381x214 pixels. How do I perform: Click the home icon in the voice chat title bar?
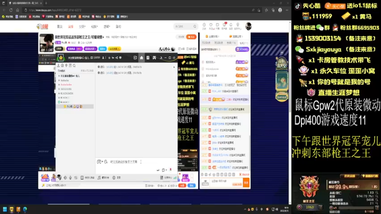tap(141, 58)
